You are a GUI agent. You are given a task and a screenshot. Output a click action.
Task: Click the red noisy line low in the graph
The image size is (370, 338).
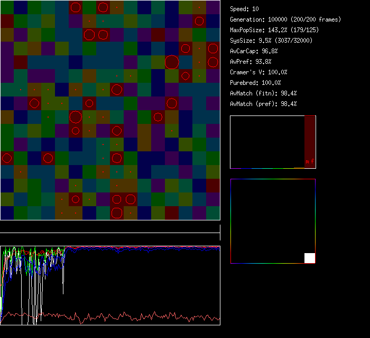tap(132, 317)
